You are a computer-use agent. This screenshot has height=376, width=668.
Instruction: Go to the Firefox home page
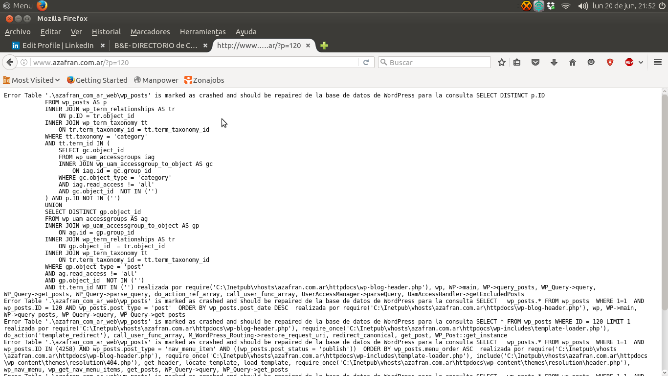pos(573,62)
